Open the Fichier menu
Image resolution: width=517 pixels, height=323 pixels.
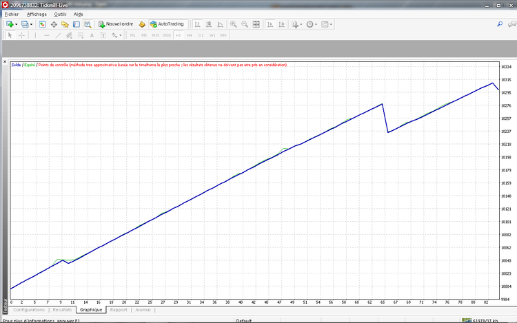point(12,14)
